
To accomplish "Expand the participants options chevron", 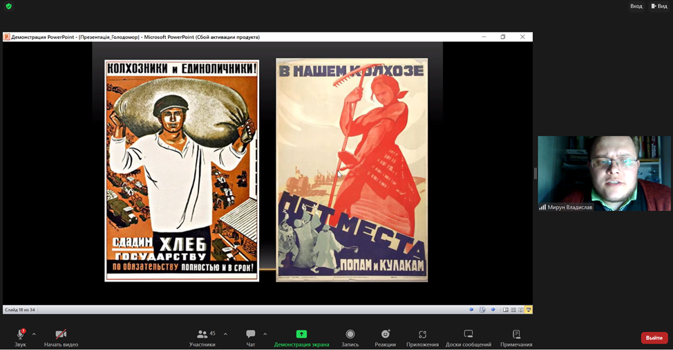I will [225, 334].
